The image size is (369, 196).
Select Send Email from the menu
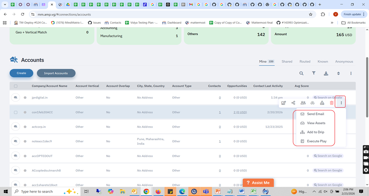pos(315,114)
